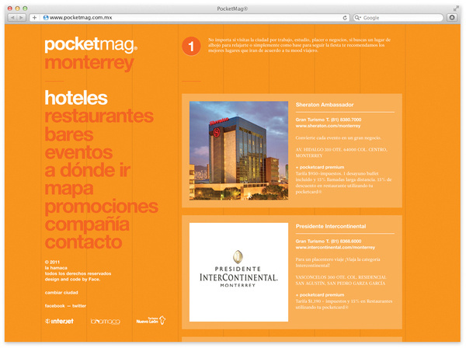Go to the promociones section
466x348 pixels.
tap(101, 207)
